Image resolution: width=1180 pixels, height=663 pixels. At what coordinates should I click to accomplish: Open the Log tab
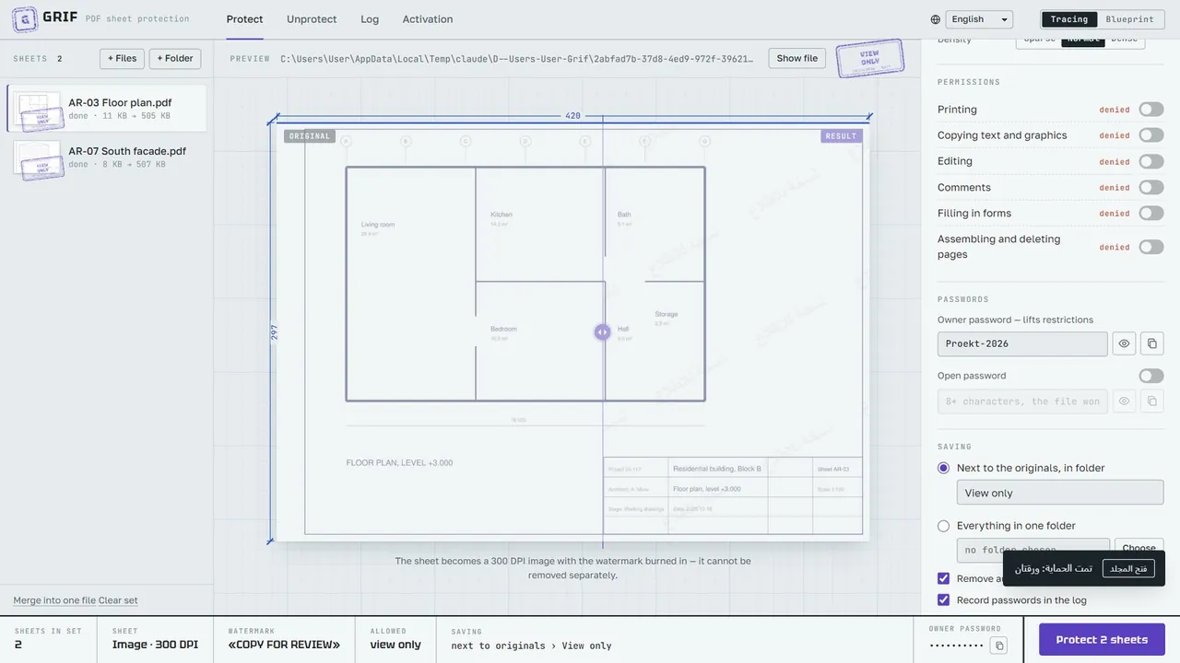pos(370,19)
